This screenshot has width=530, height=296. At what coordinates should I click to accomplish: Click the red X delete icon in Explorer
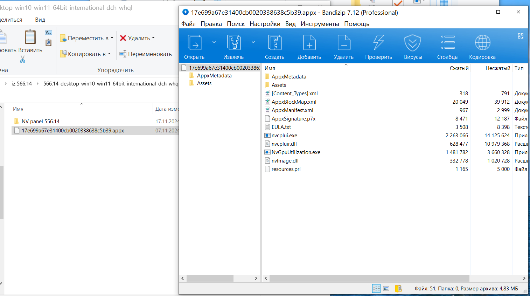123,38
